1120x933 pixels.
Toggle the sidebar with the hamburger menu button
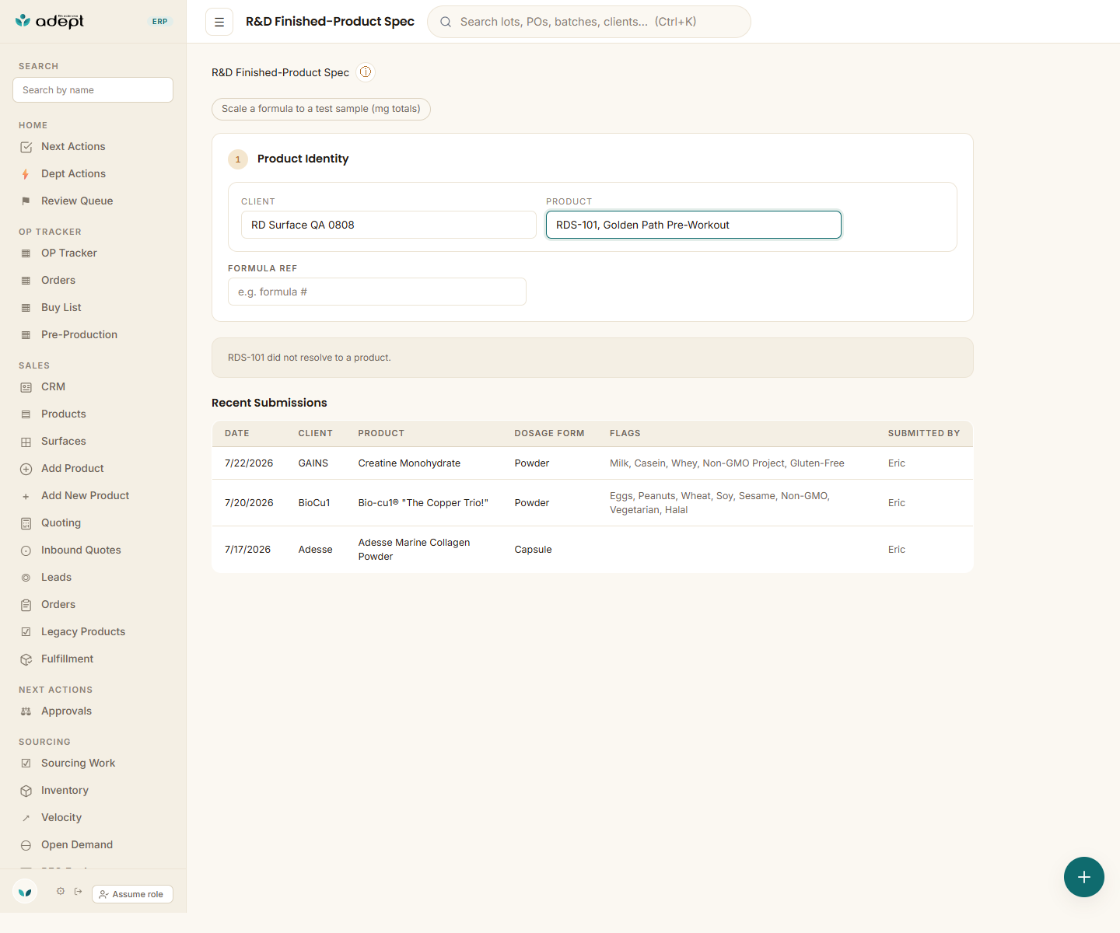coord(219,22)
